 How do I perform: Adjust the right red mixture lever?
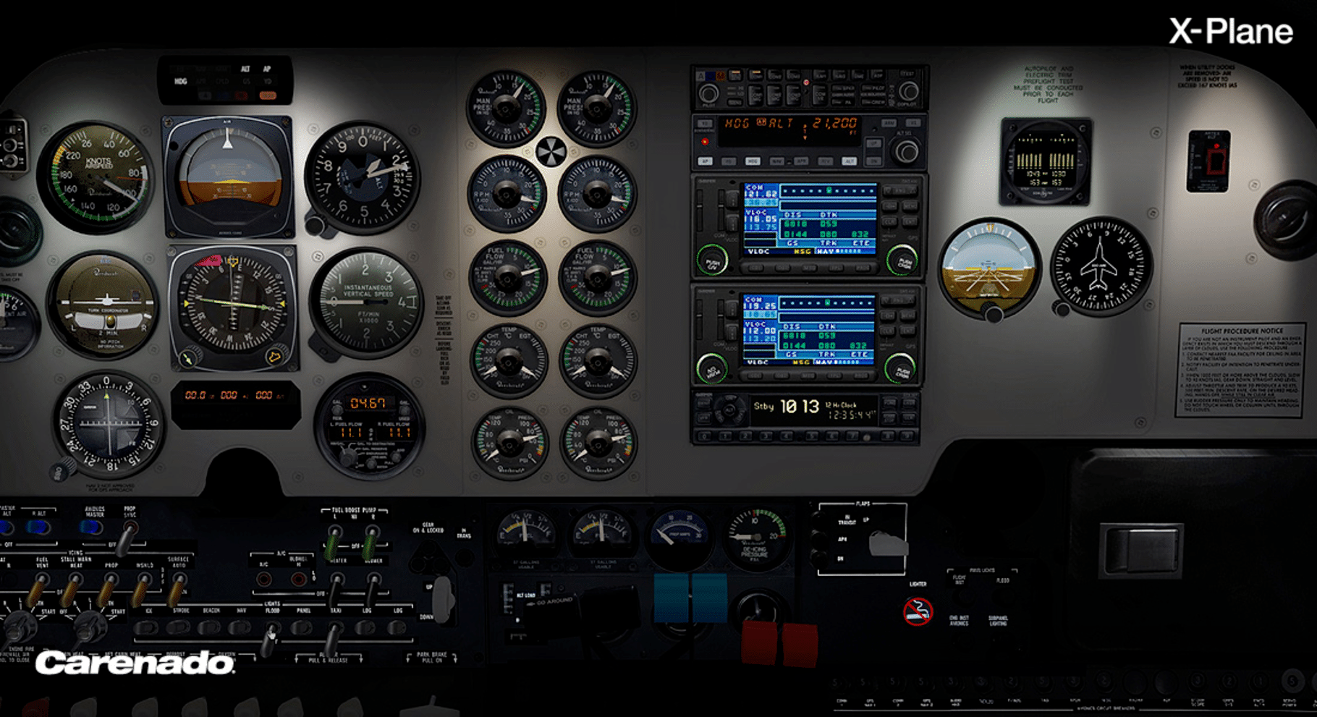(x=799, y=645)
